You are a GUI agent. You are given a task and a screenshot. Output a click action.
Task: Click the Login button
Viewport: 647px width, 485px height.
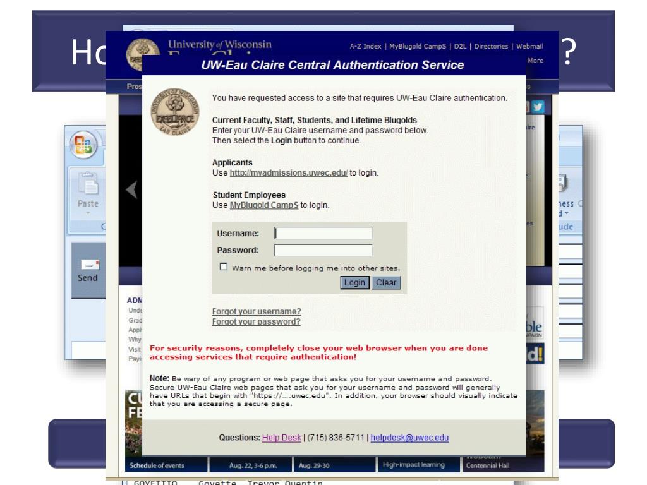(355, 282)
